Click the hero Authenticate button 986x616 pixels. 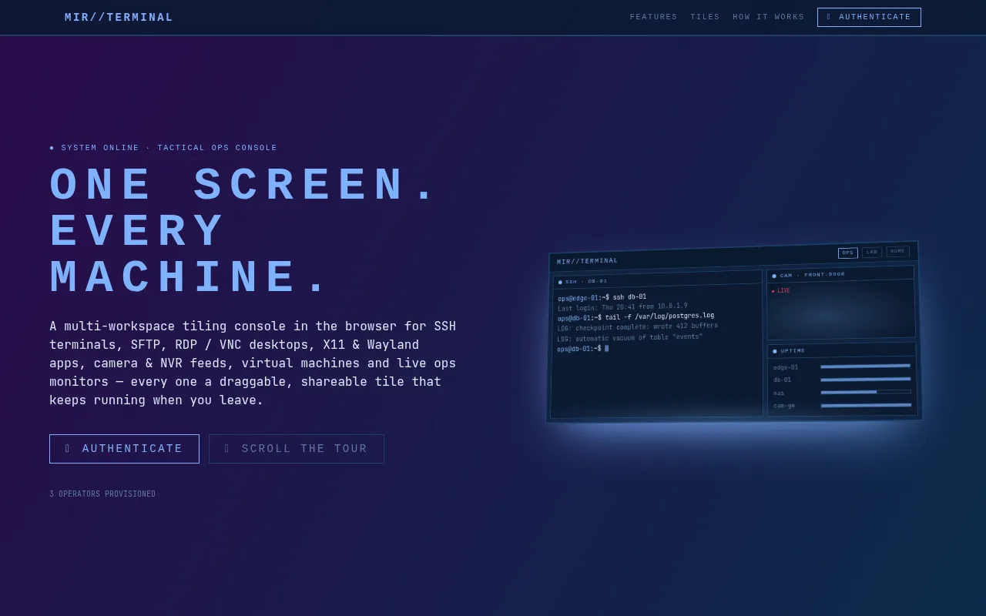124,449
